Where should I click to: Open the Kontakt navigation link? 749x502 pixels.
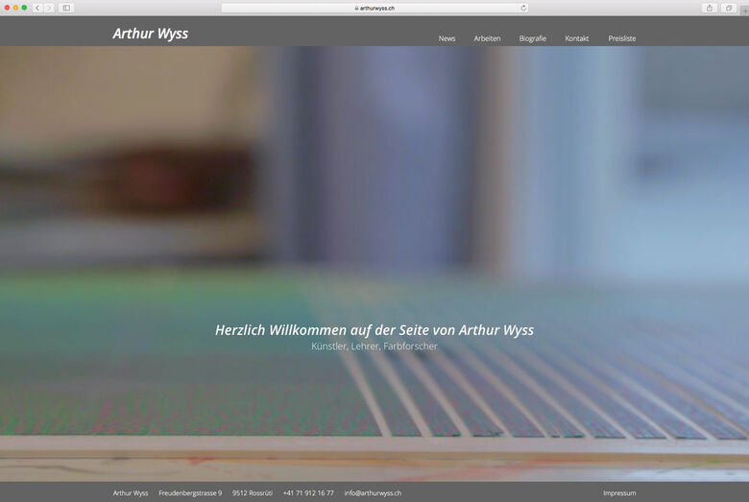[x=576, y=38]
